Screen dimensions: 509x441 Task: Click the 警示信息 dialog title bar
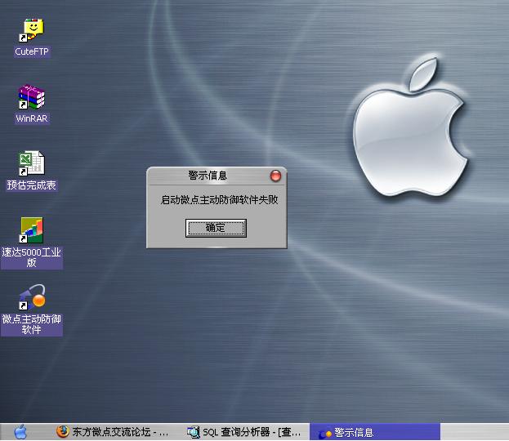click(208, 176)
